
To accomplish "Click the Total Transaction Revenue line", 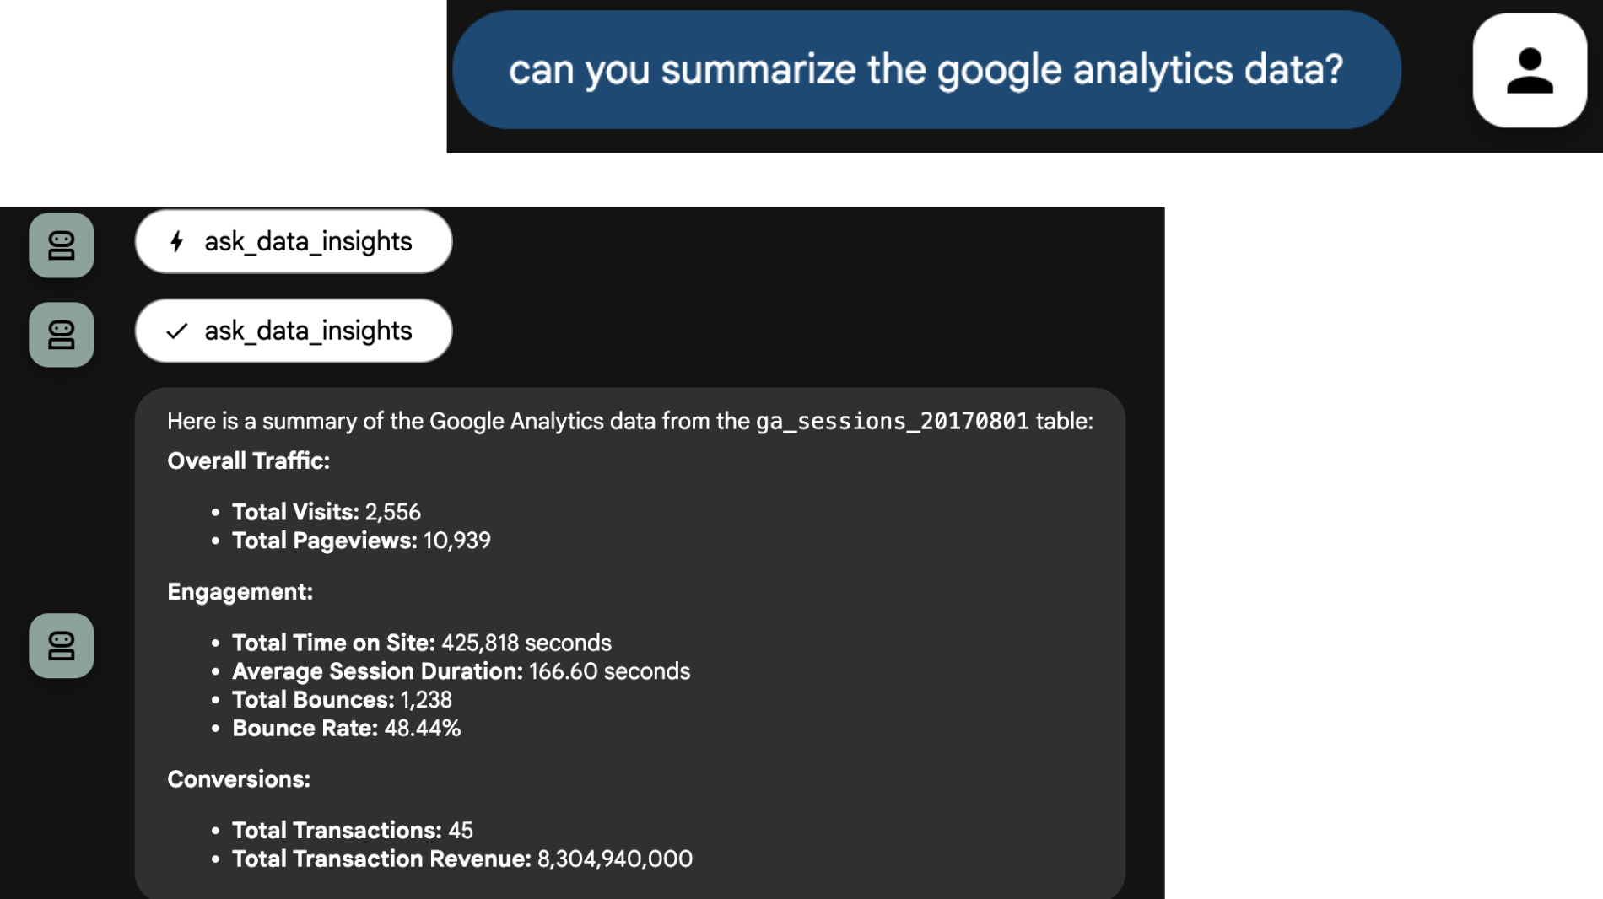I will tap(461, 859).
